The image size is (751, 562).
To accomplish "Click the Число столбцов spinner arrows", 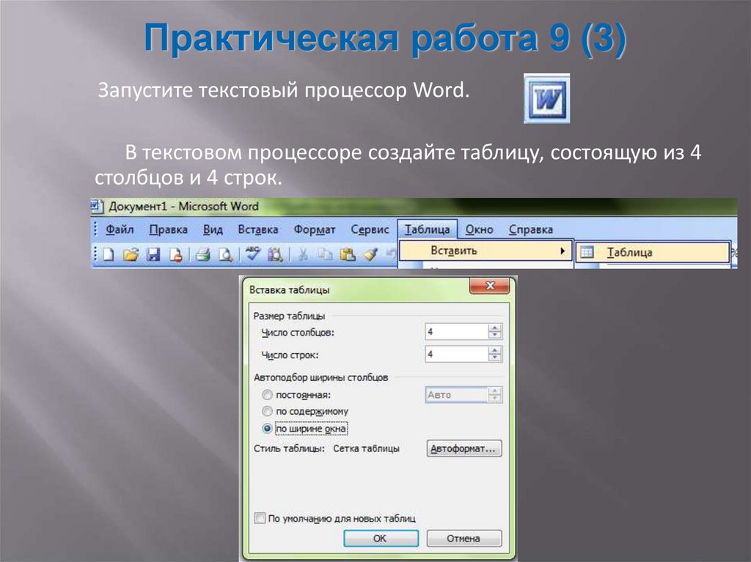I will click(495, 331).
